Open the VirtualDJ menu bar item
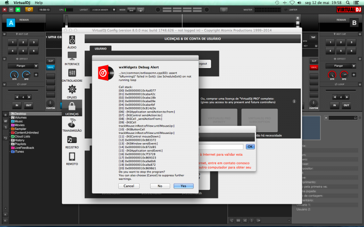Viewport: 364px width, 227px height. click(22, 3)
